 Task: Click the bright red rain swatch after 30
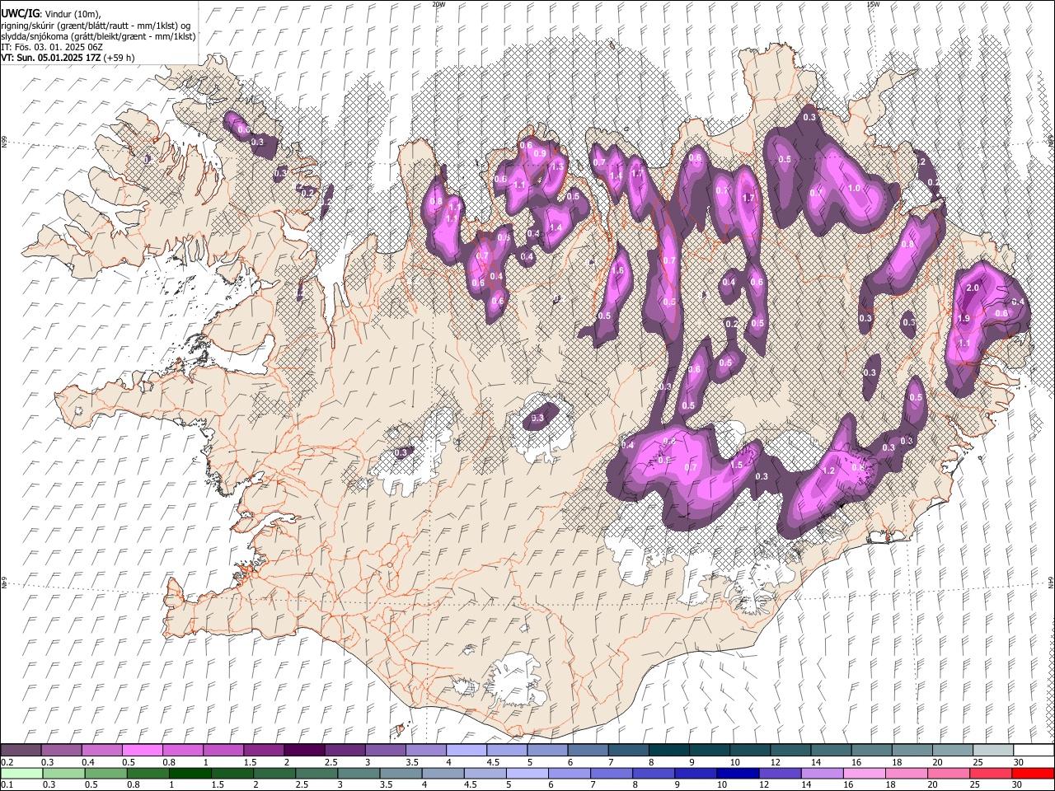(1033, 773)
